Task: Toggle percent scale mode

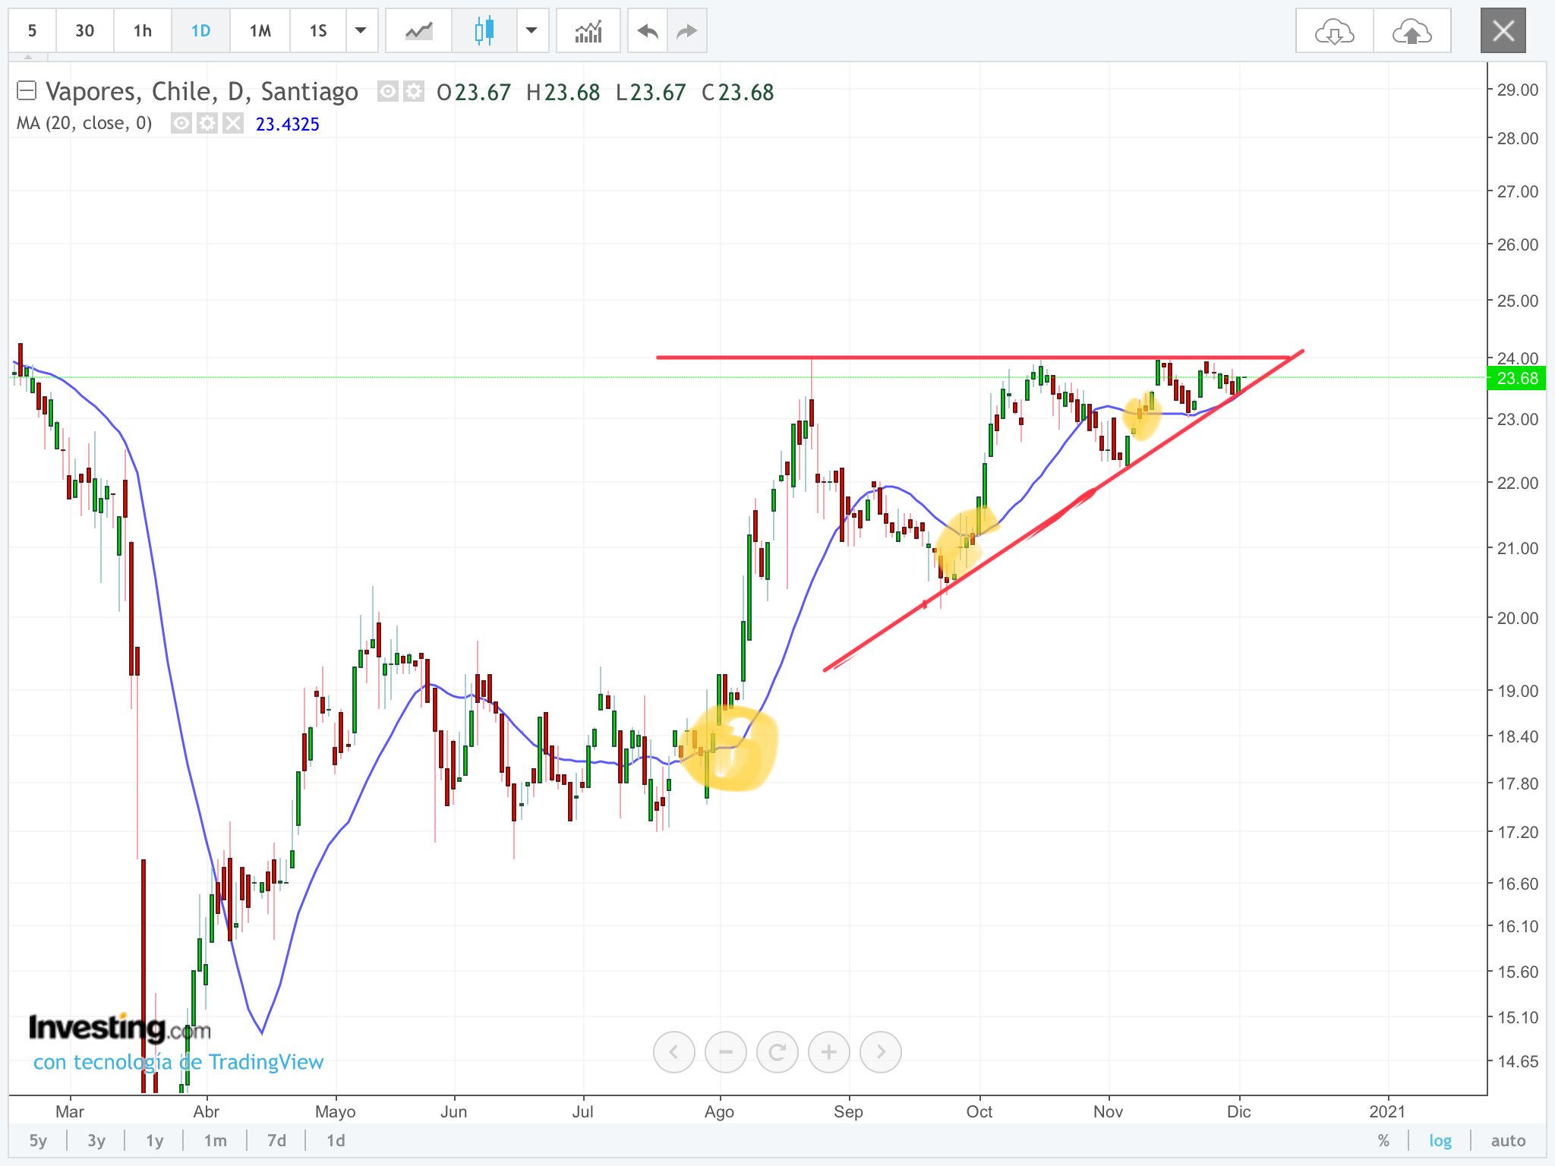Action: click(1383, 1140)
